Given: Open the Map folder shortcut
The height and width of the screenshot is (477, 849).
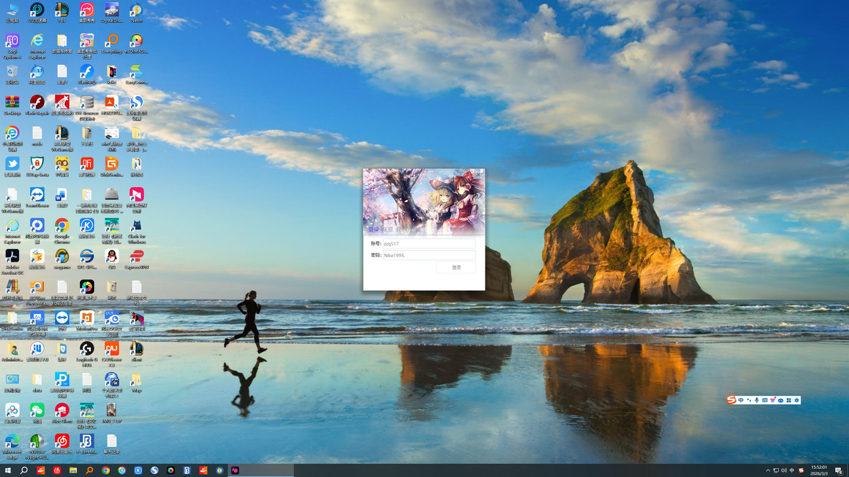Looking at the screenshot, I should pyautogui.click(x=137, y=382).
